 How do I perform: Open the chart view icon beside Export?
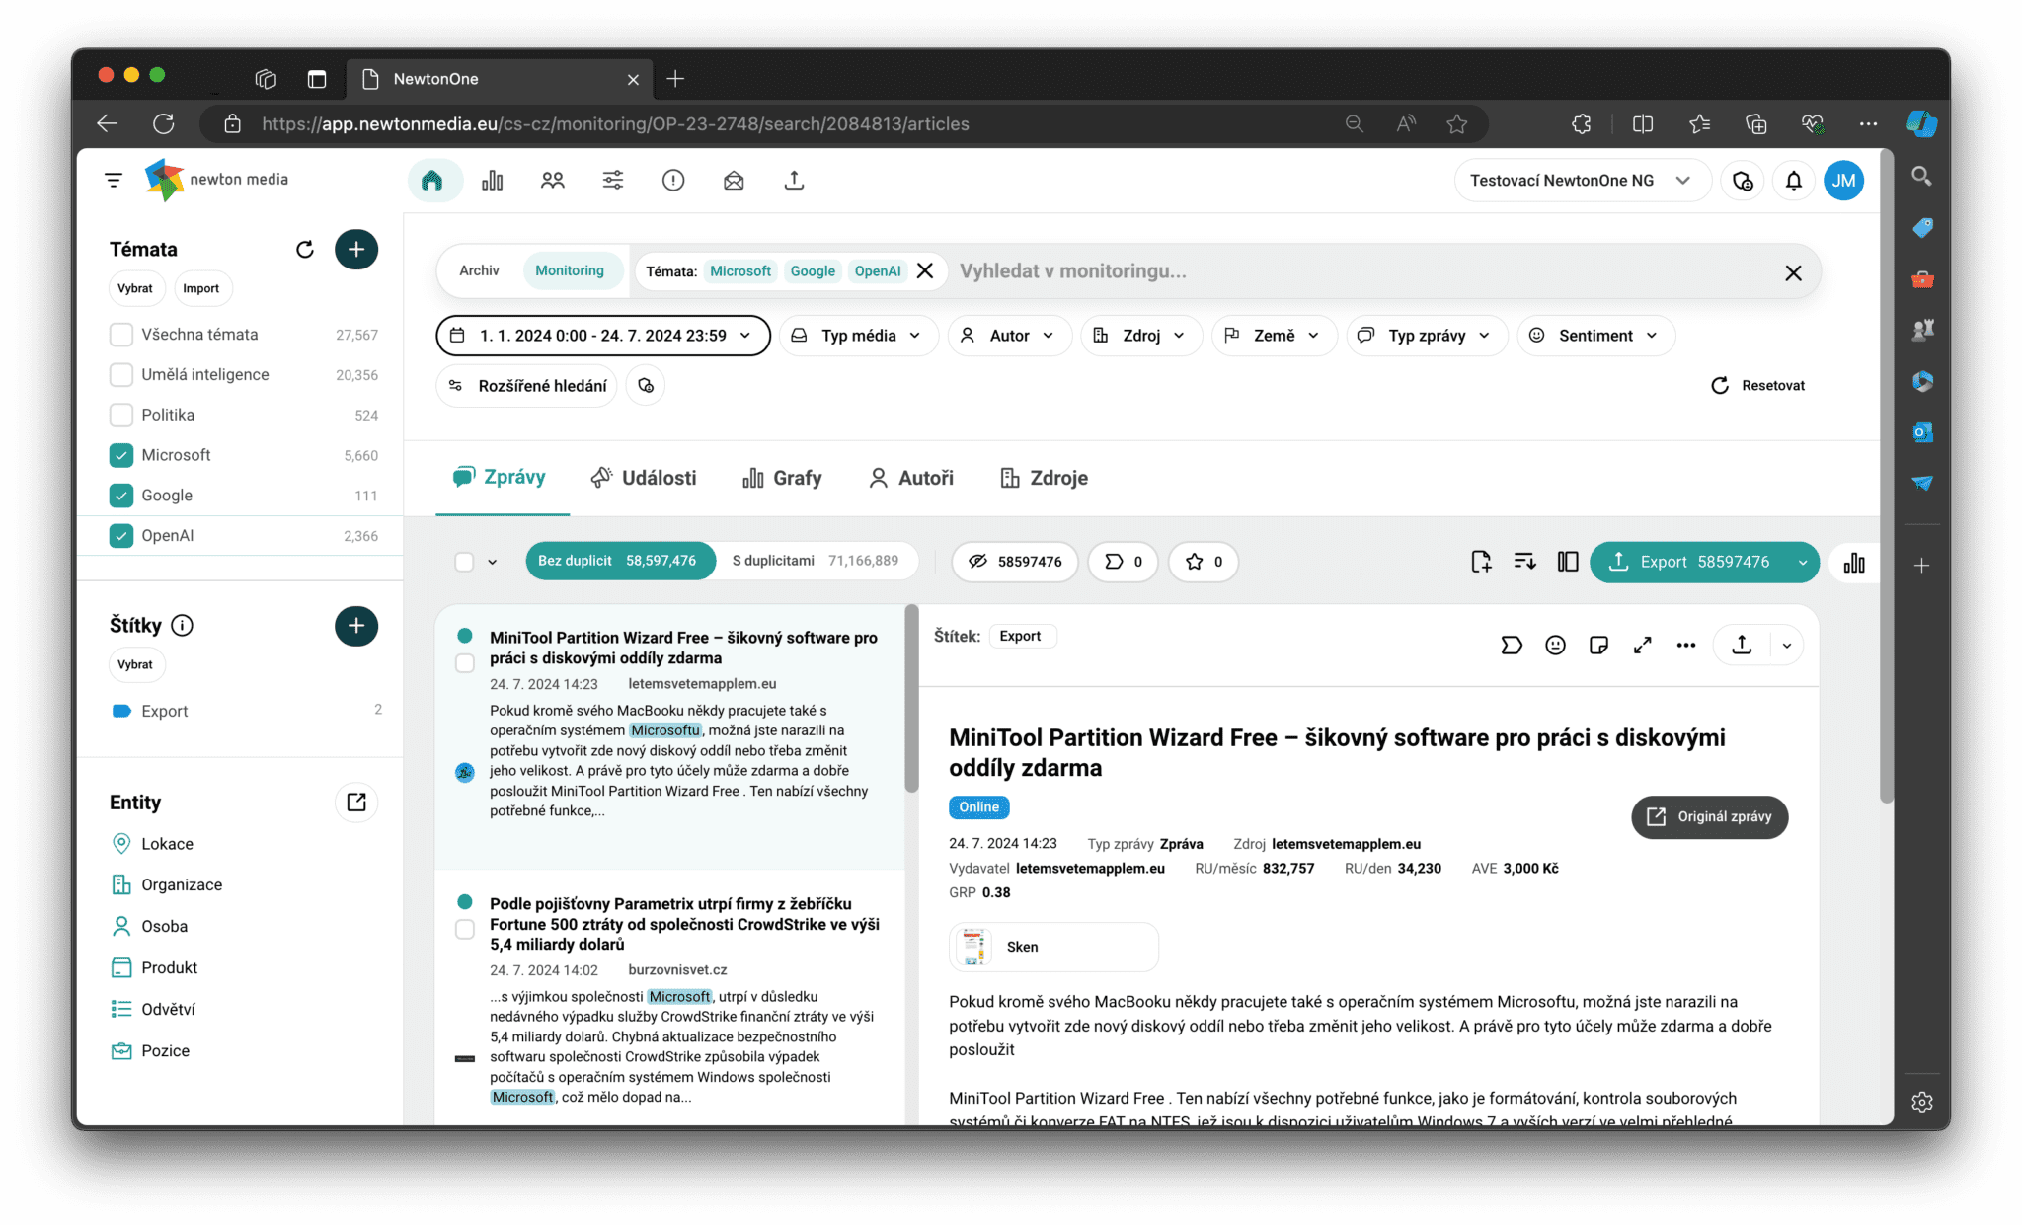tap(1854, 562)
